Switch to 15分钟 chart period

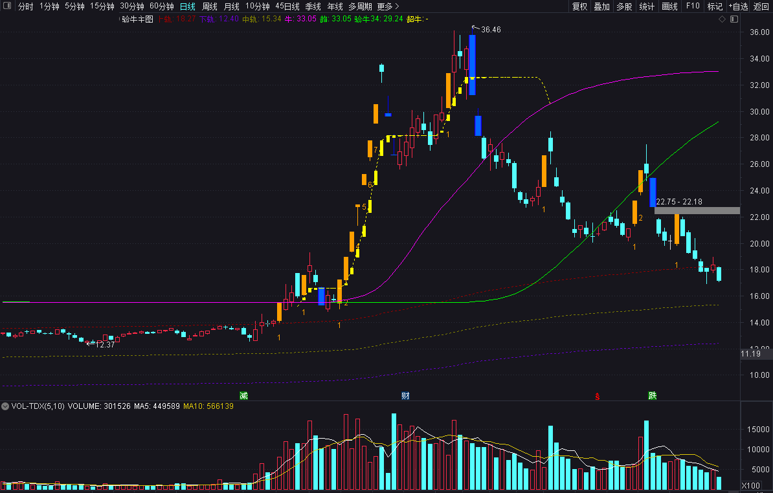(x=102, y=6)
